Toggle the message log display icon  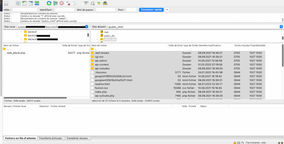click(18, 3)
